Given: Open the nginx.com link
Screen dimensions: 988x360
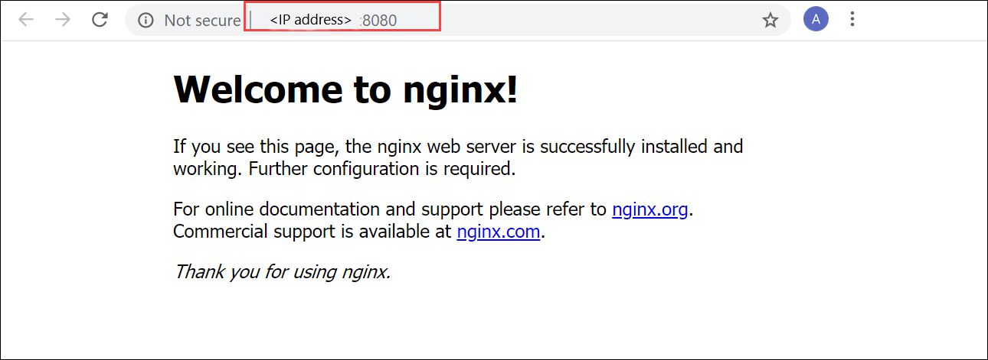Looking at the screenshot, I should 499,231.
